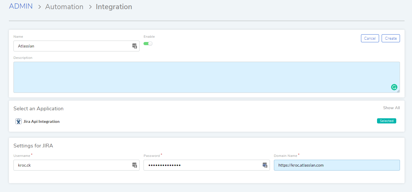
Task: Click the Jira Api Integration logo icon
Action: 19,121
